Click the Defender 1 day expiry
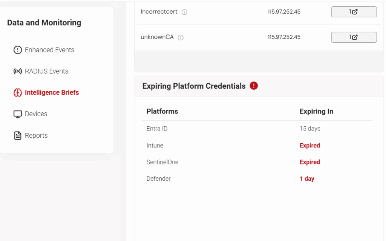Screen dimensions: 386x241 (307, 179)
